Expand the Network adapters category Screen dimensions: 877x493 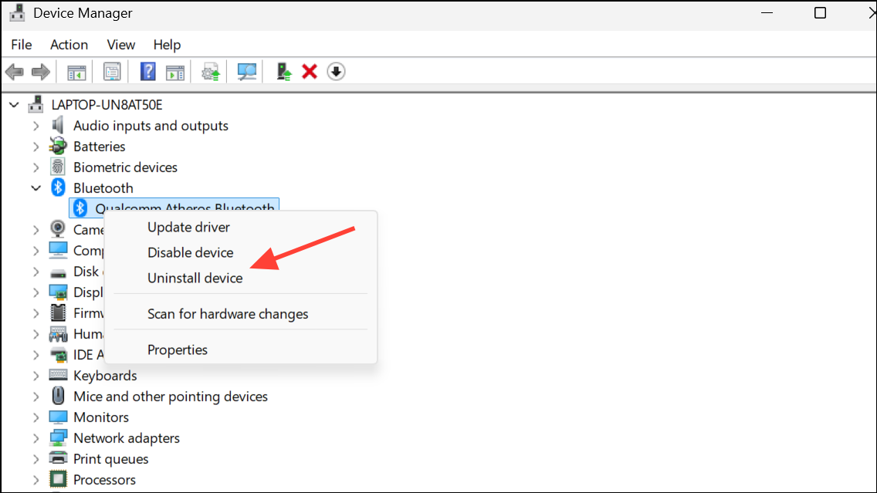pos(36,437)
